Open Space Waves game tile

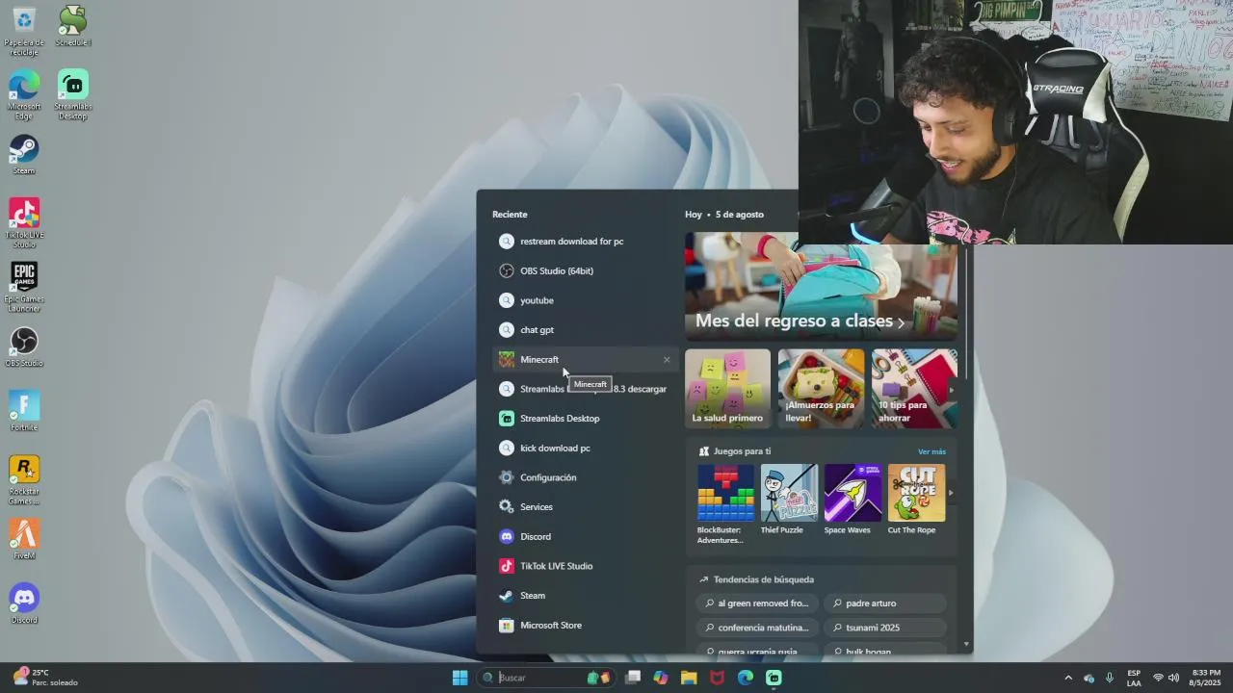pyautogui.click(x=852, y=500)
